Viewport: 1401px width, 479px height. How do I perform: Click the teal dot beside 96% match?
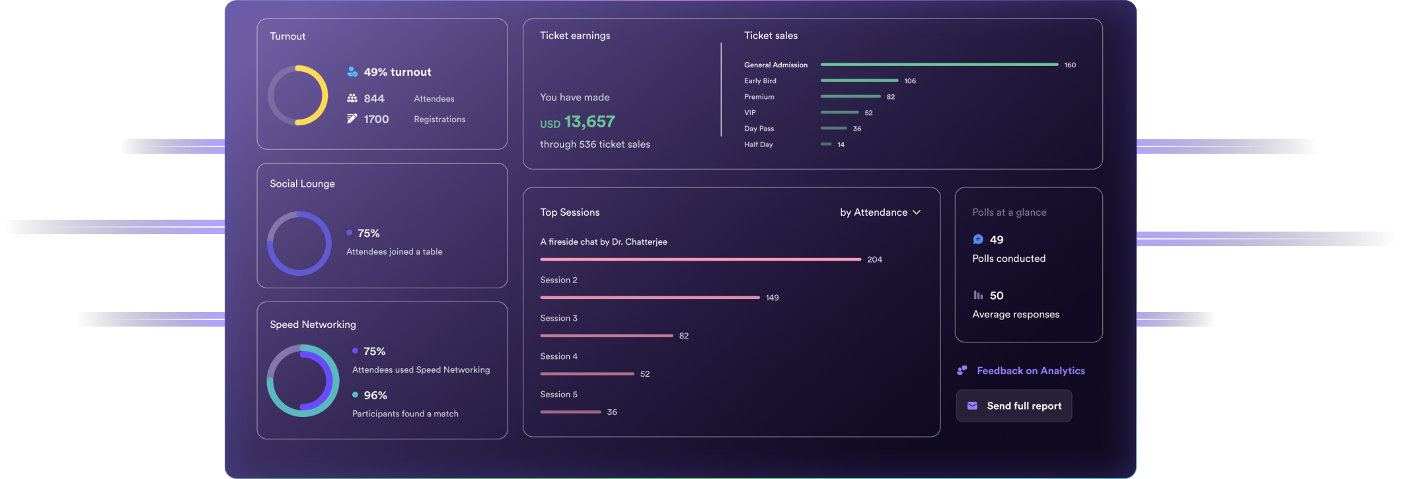click(356, 395)
